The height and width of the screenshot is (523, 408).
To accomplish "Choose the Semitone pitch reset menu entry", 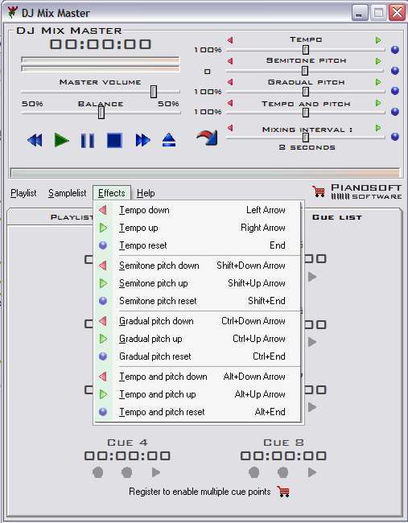I will point(199,301).
